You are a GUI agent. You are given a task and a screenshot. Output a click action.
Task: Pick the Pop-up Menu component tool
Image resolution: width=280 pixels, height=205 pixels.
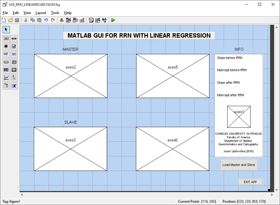coord(6,62)
